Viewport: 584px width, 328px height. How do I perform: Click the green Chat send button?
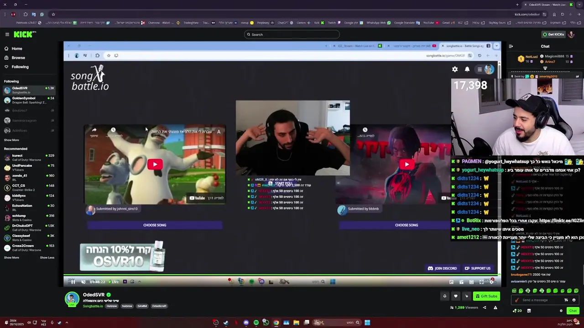(x=573, y=311)
